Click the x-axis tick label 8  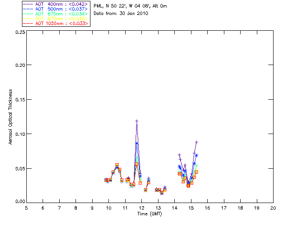click(x=76, y=208)
